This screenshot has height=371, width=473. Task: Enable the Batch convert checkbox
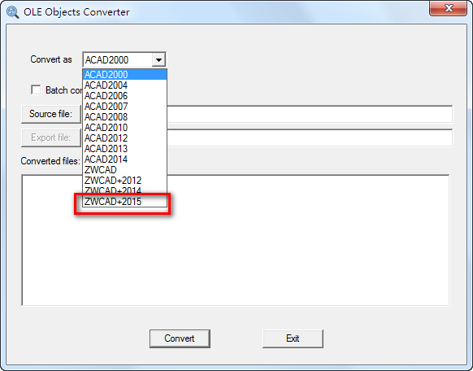coord(36,89)
